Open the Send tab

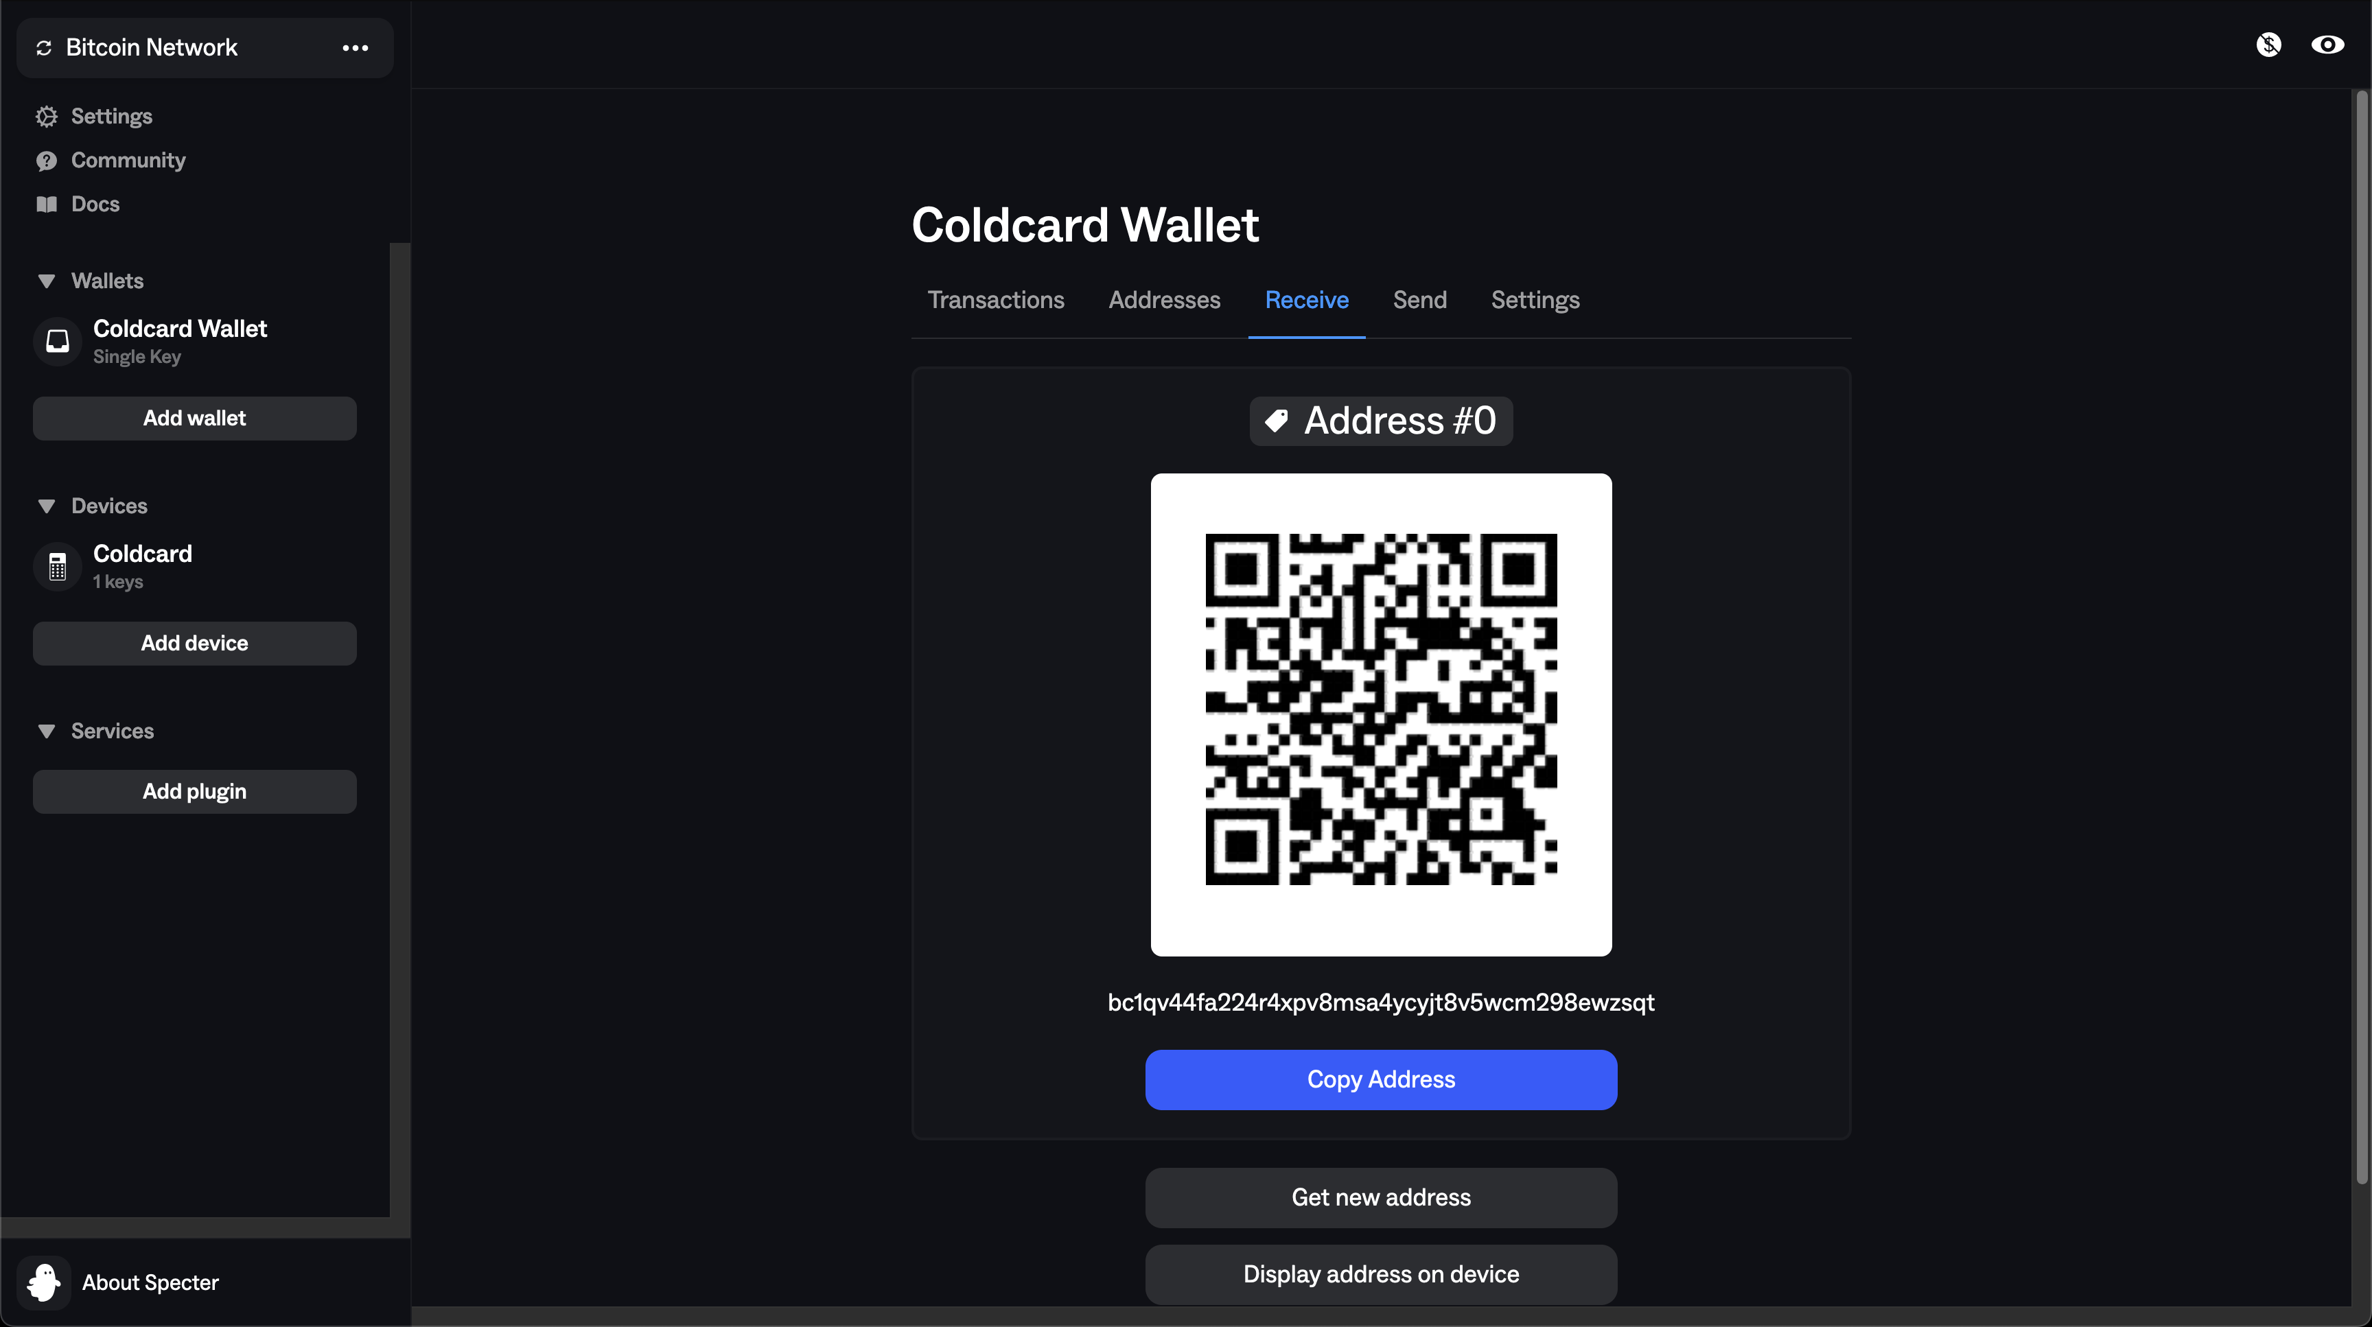1419,300
